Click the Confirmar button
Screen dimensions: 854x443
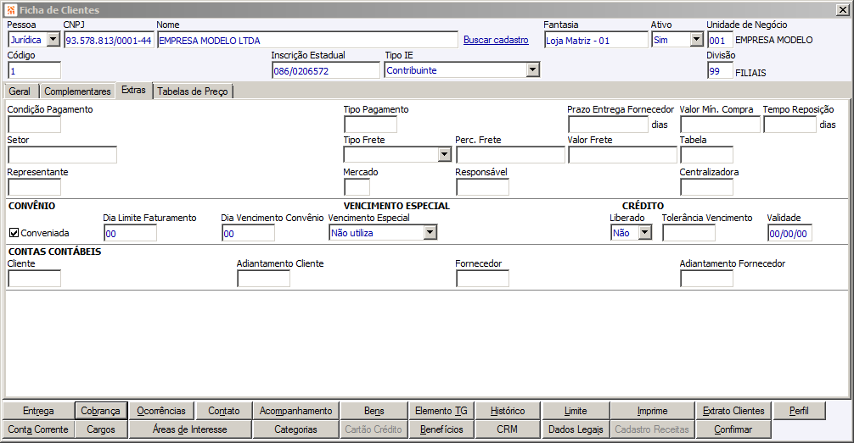(x=733, y=429)
